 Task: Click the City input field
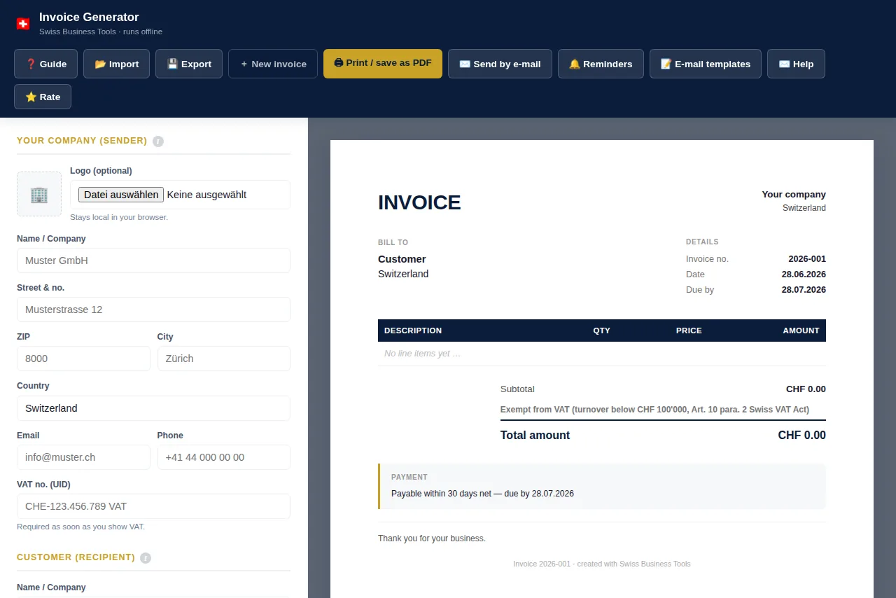click(x=224, y=359)
